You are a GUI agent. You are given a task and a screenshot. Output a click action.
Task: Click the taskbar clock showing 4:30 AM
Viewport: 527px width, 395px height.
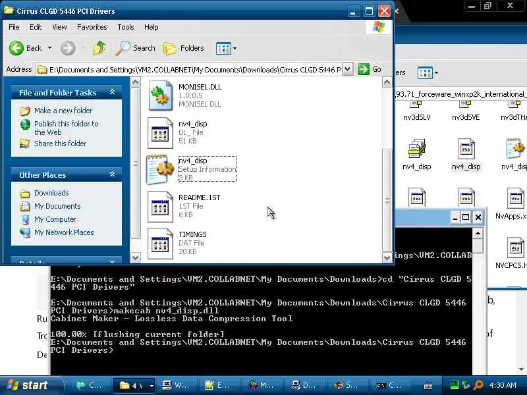pos(503,385)
